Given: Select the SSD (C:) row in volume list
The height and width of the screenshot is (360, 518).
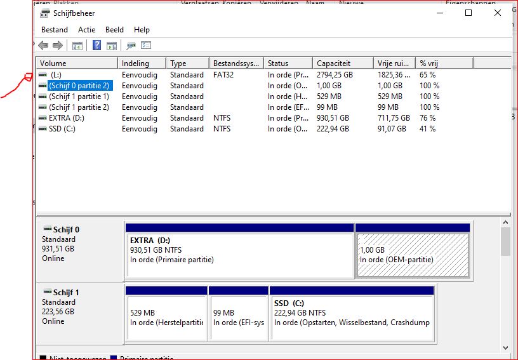Looking at the screenshot, I should point(63,129).
